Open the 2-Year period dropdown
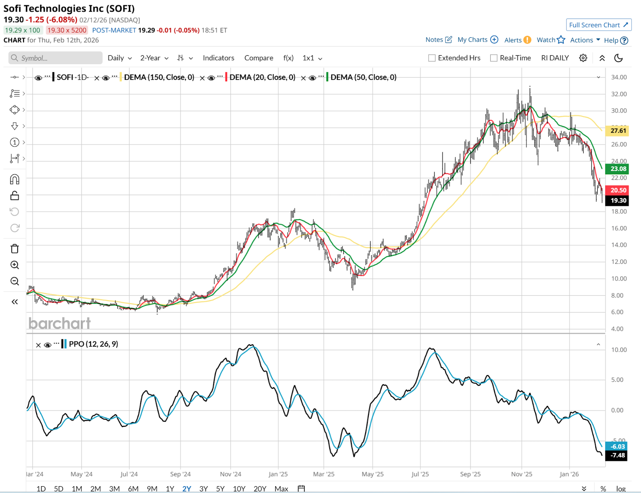Screen dimensions: 641x493 154,58
